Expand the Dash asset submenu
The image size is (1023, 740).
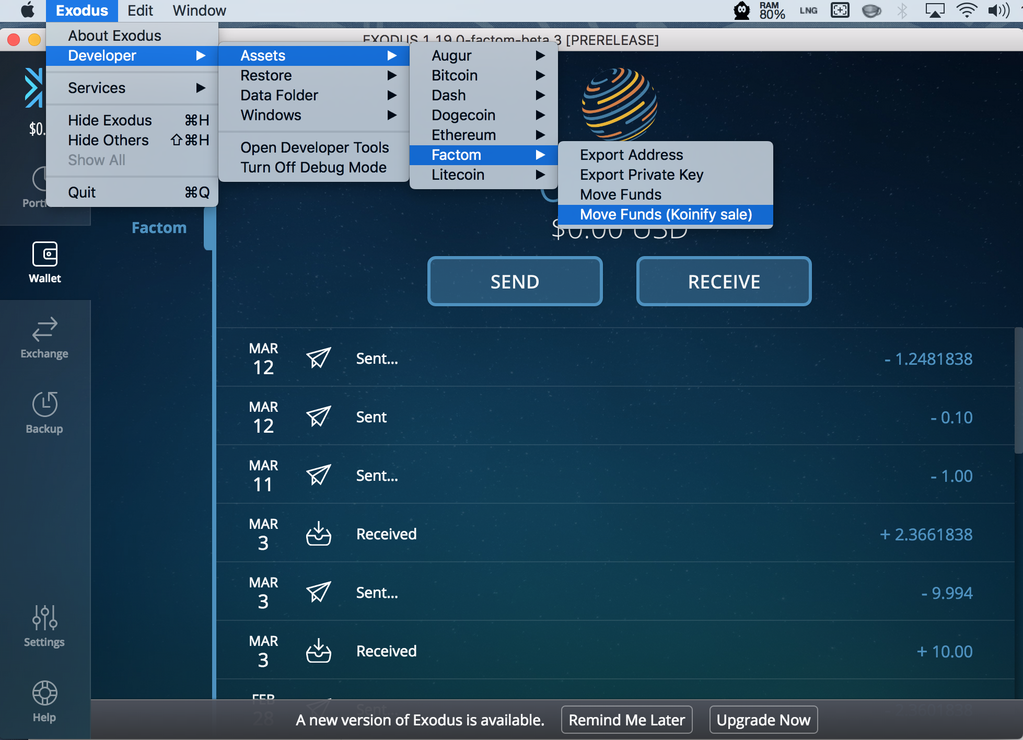pyautogui.click(x=484, y=95)
